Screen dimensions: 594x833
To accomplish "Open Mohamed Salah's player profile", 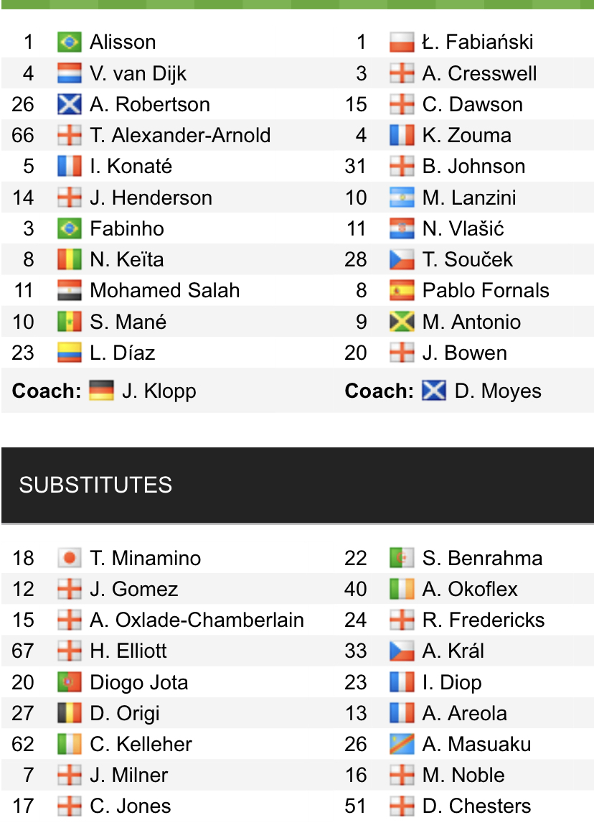I will [x=164, y=290].
